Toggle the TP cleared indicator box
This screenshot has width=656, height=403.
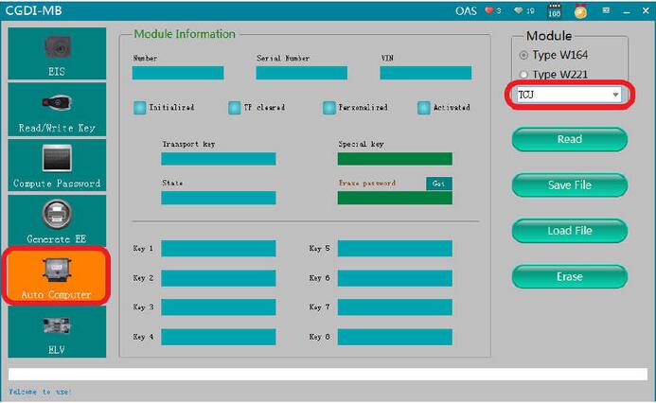pyautogui.click(x=235, y=108)
